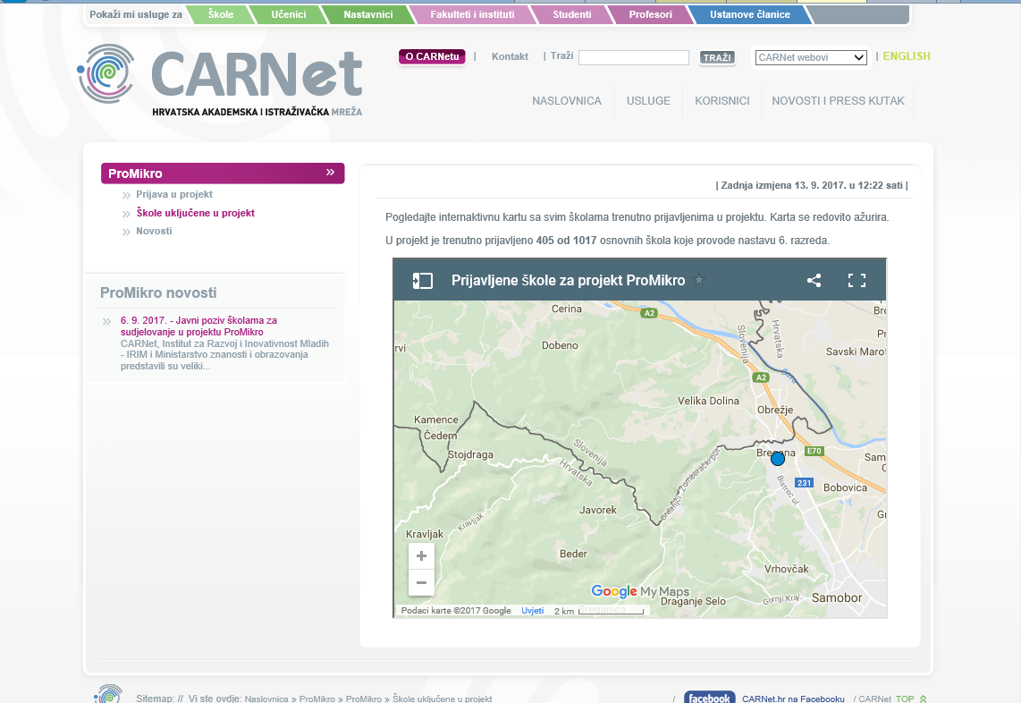Open Prijava u projekt sidebar link
Image resolution: width=1021 pixels, height=703 pixels.
point(173,194)
